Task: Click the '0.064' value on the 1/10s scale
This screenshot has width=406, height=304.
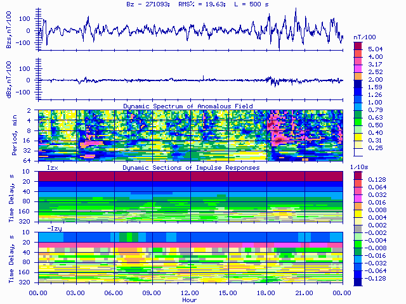Action: (377, 187)
